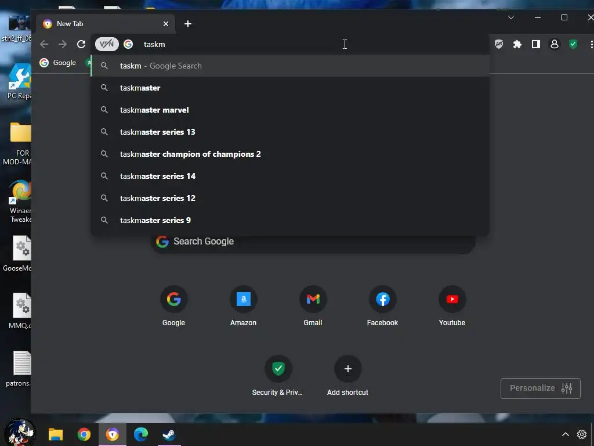Click the VPN toggle badge in address bar

[x=107, y=44]
